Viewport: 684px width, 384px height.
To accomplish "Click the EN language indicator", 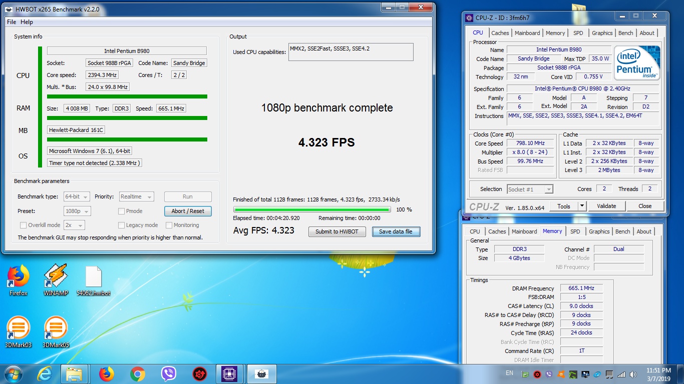I will 509,373.
